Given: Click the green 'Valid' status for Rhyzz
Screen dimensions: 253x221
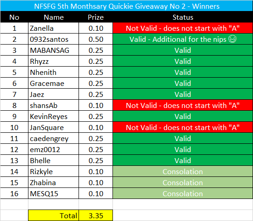Looking at the screenshot, I should point(183,61).
